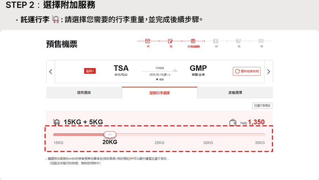Go to previous flight segment with left arrow

pos(50,72)
